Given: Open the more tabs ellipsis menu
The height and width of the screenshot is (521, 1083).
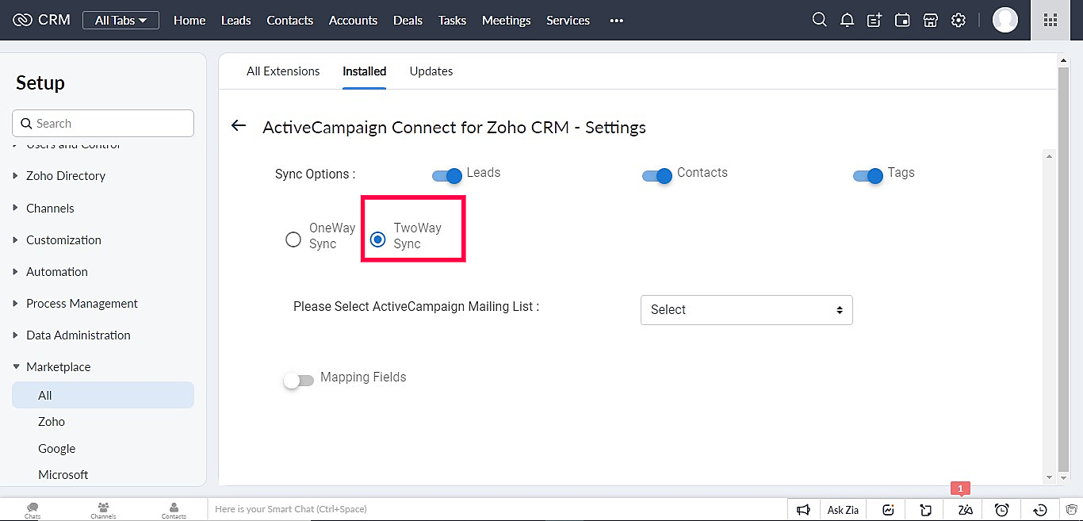Looking at the screenshot, I should (x=616, y=21).
